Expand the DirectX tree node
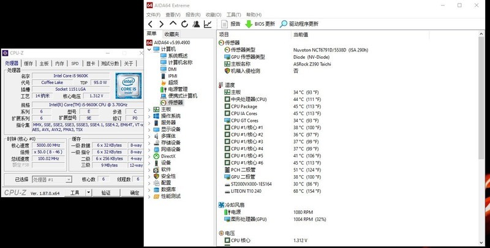Viewport: 490px width, 248px height. point(149,156)
